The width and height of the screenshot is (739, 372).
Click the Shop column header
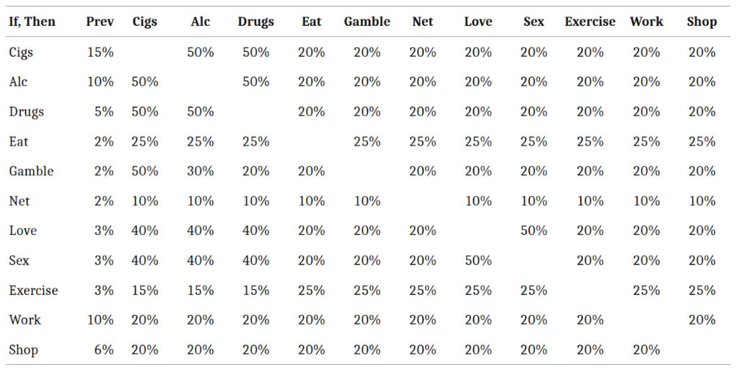pos(701,22)
